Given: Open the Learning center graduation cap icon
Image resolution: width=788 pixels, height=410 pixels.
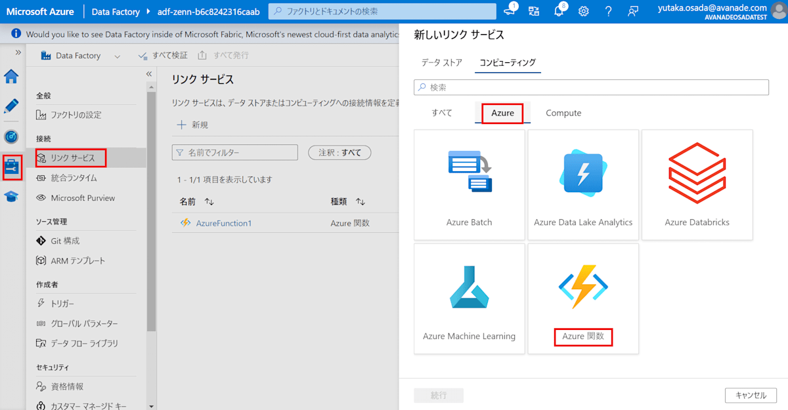Looking at the screenshot, I should (11, 196).
